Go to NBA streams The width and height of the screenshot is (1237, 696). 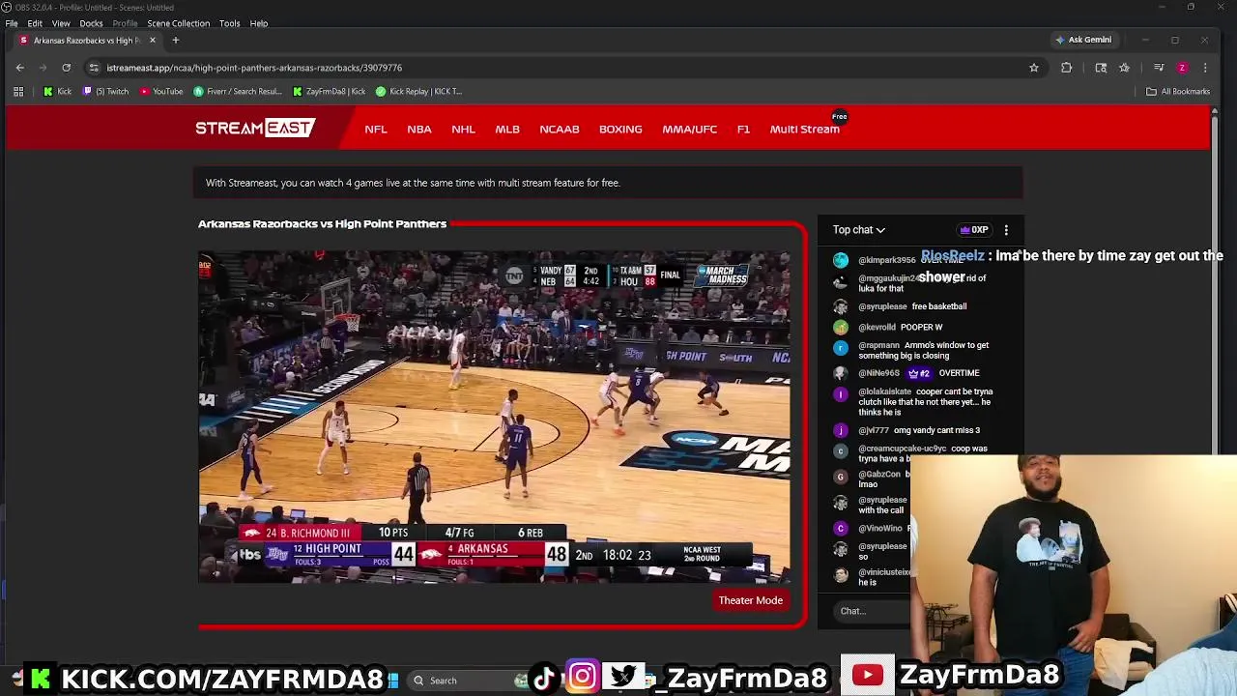click(419, 129)
